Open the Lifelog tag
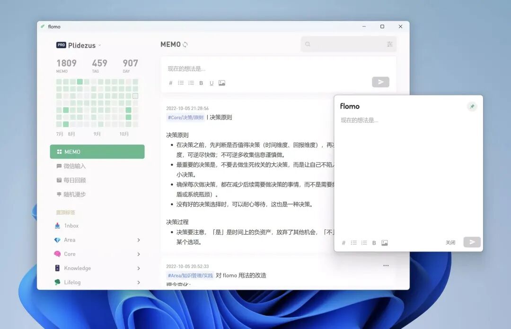The height and width of the screenshot is (329, 511). pos(72,283)
